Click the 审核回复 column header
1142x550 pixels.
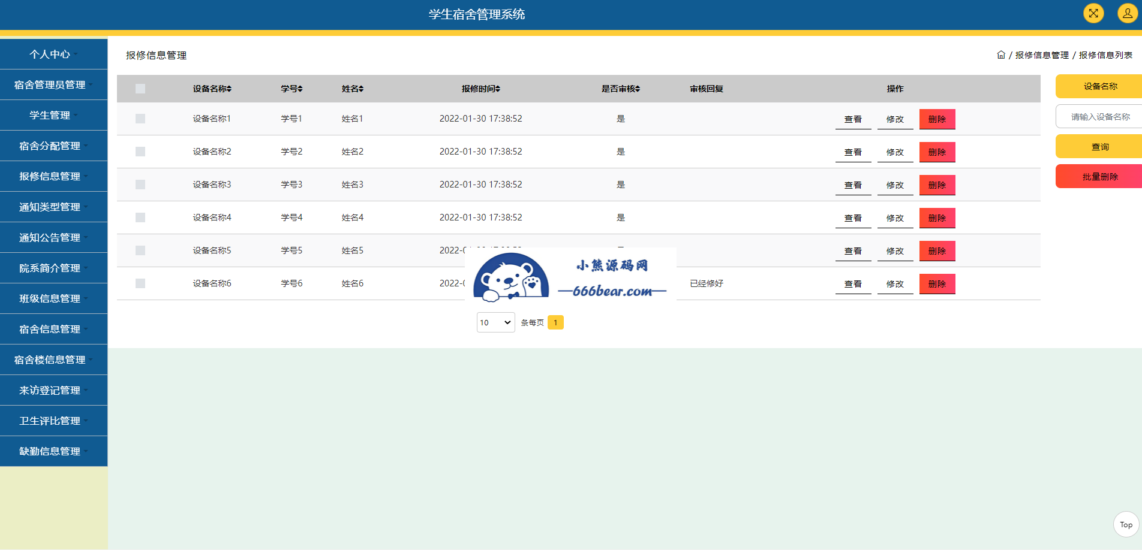(x=707, y=89)
